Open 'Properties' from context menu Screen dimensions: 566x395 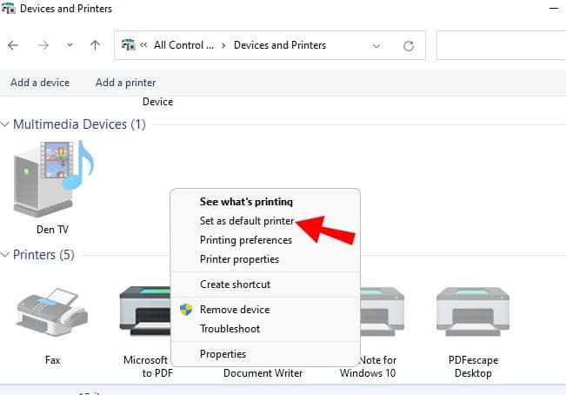tap(223, 354)
